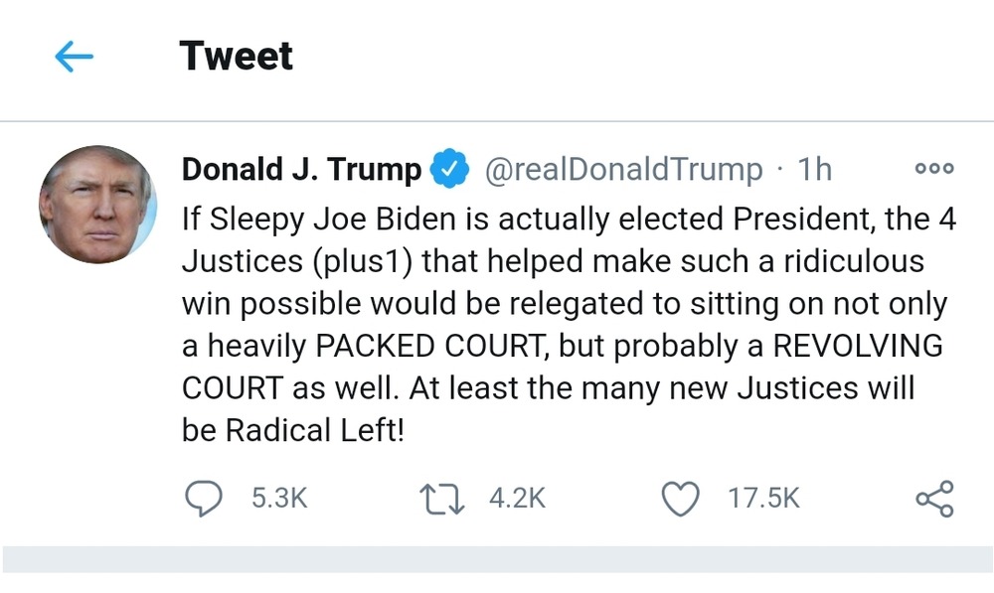Open the share icon for this tweet
This screenshot has width=994, height=593.
click(934, 499)
